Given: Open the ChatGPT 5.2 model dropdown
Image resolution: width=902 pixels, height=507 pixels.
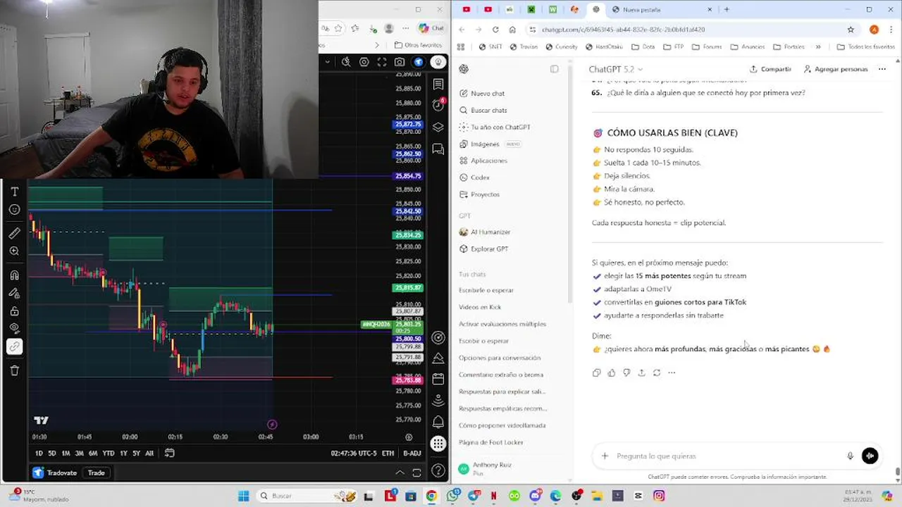Looking at the screenshot, I should pyautogui.click(x=616, y=69).
